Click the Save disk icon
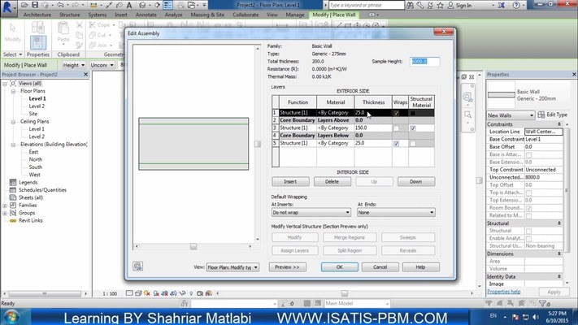This screenshot has height=325, width=578. pyautogui.click(x=35, y=5)
